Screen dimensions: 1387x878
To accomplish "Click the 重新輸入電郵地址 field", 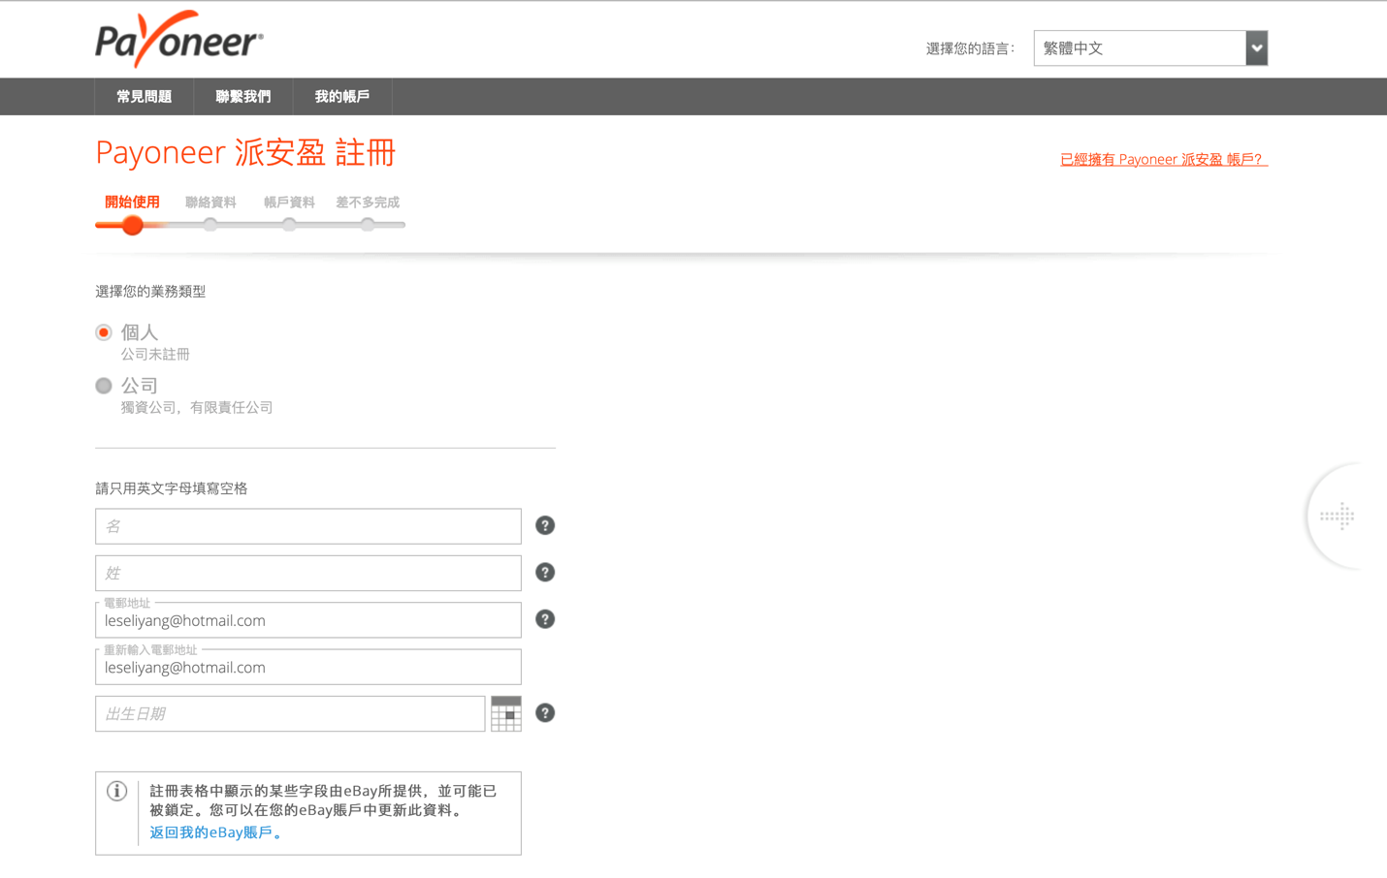I will (x=308, y=667).
